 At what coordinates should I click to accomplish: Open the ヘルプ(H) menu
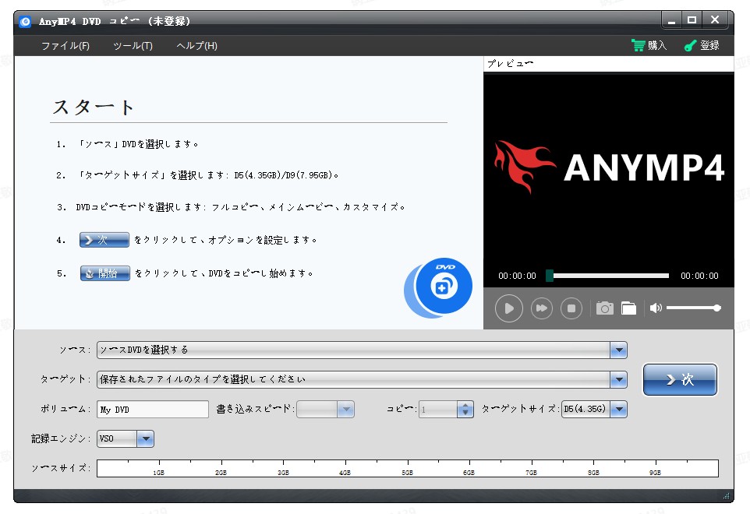coord(196,46)
